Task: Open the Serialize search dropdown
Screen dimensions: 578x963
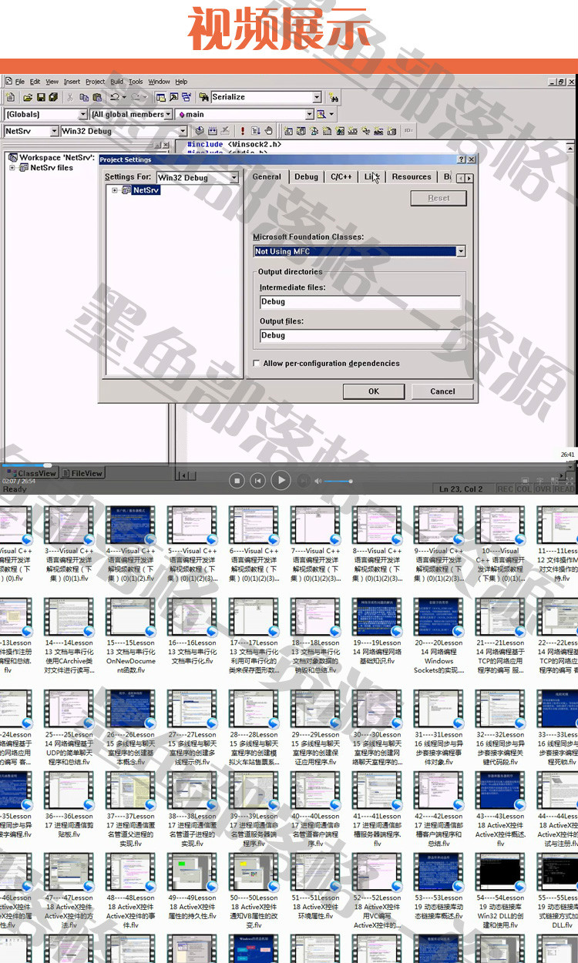Action: [317, 97]
